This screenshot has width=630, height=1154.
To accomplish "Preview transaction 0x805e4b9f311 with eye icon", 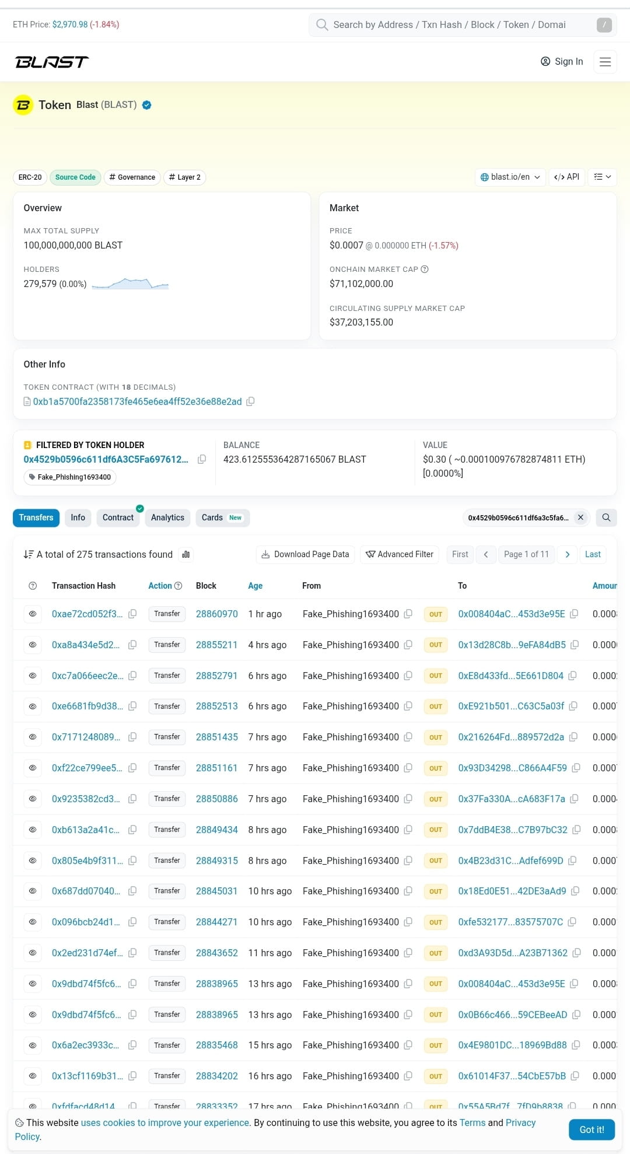I will pos(33,861).
